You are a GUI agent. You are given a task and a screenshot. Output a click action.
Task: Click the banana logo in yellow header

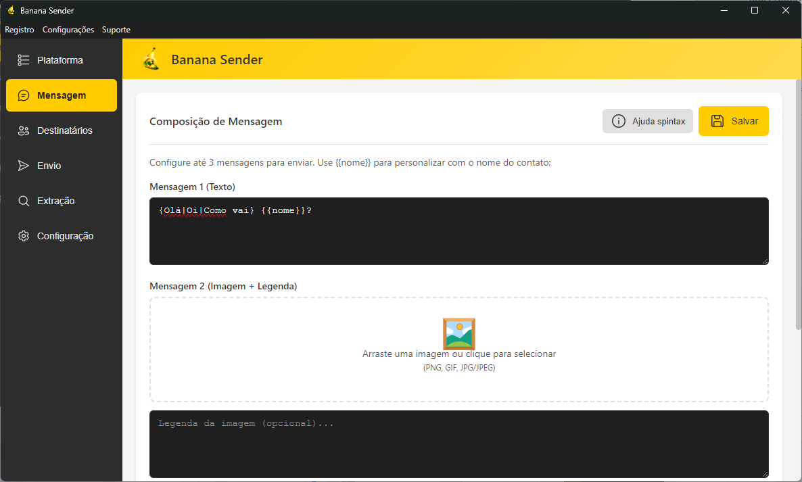151,59
